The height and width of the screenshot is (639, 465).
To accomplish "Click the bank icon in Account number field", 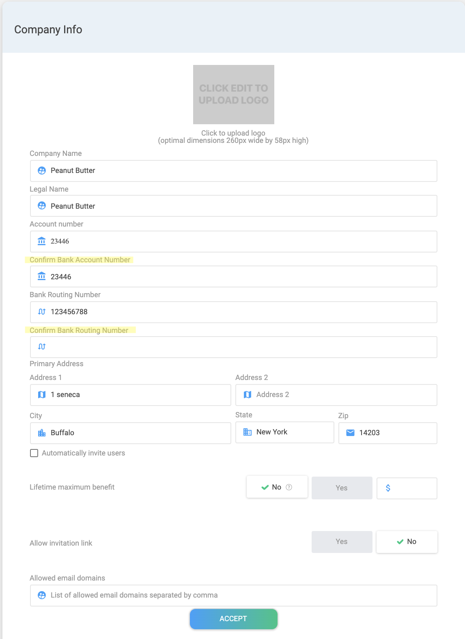I will [x=42, y=242].
